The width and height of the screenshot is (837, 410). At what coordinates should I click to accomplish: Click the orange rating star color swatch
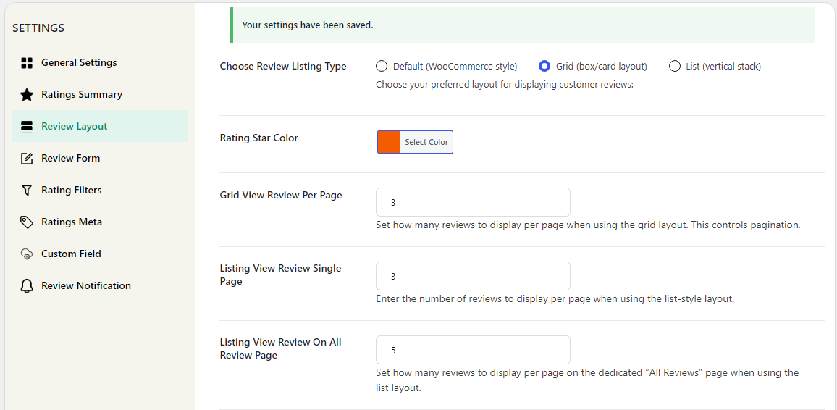[x=389, y=142]
